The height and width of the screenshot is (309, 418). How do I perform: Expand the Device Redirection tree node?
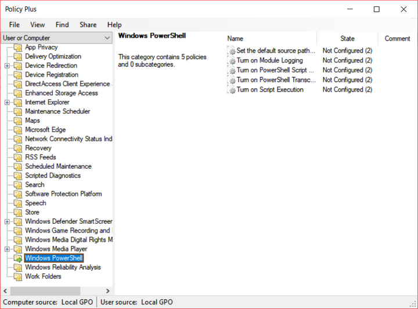pos(7,66)
